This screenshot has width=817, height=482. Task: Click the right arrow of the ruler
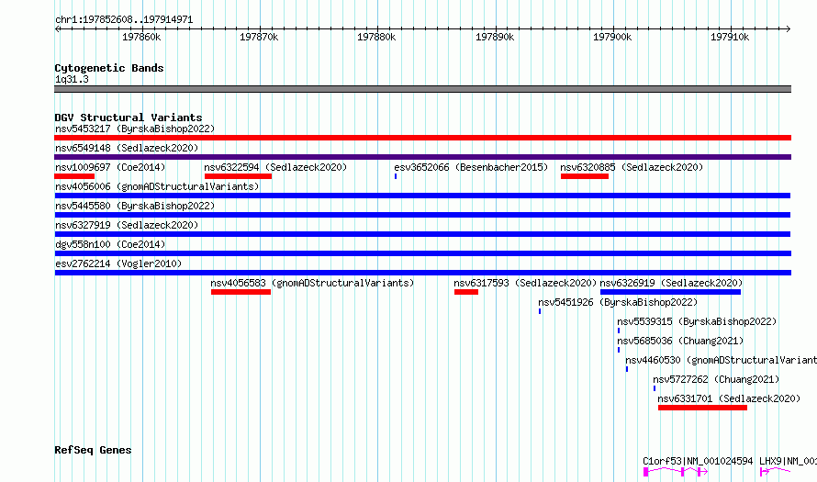(x=788, y=29)
